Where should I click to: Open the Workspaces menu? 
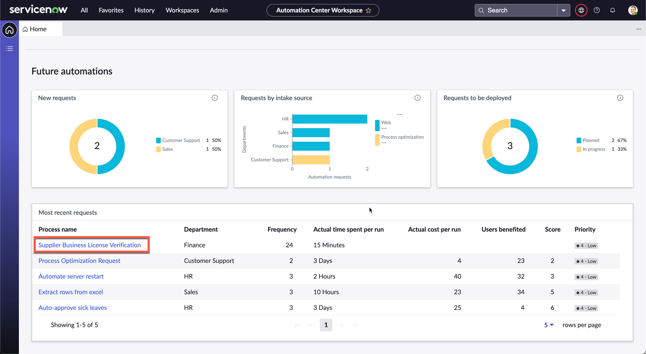point(182,11)
